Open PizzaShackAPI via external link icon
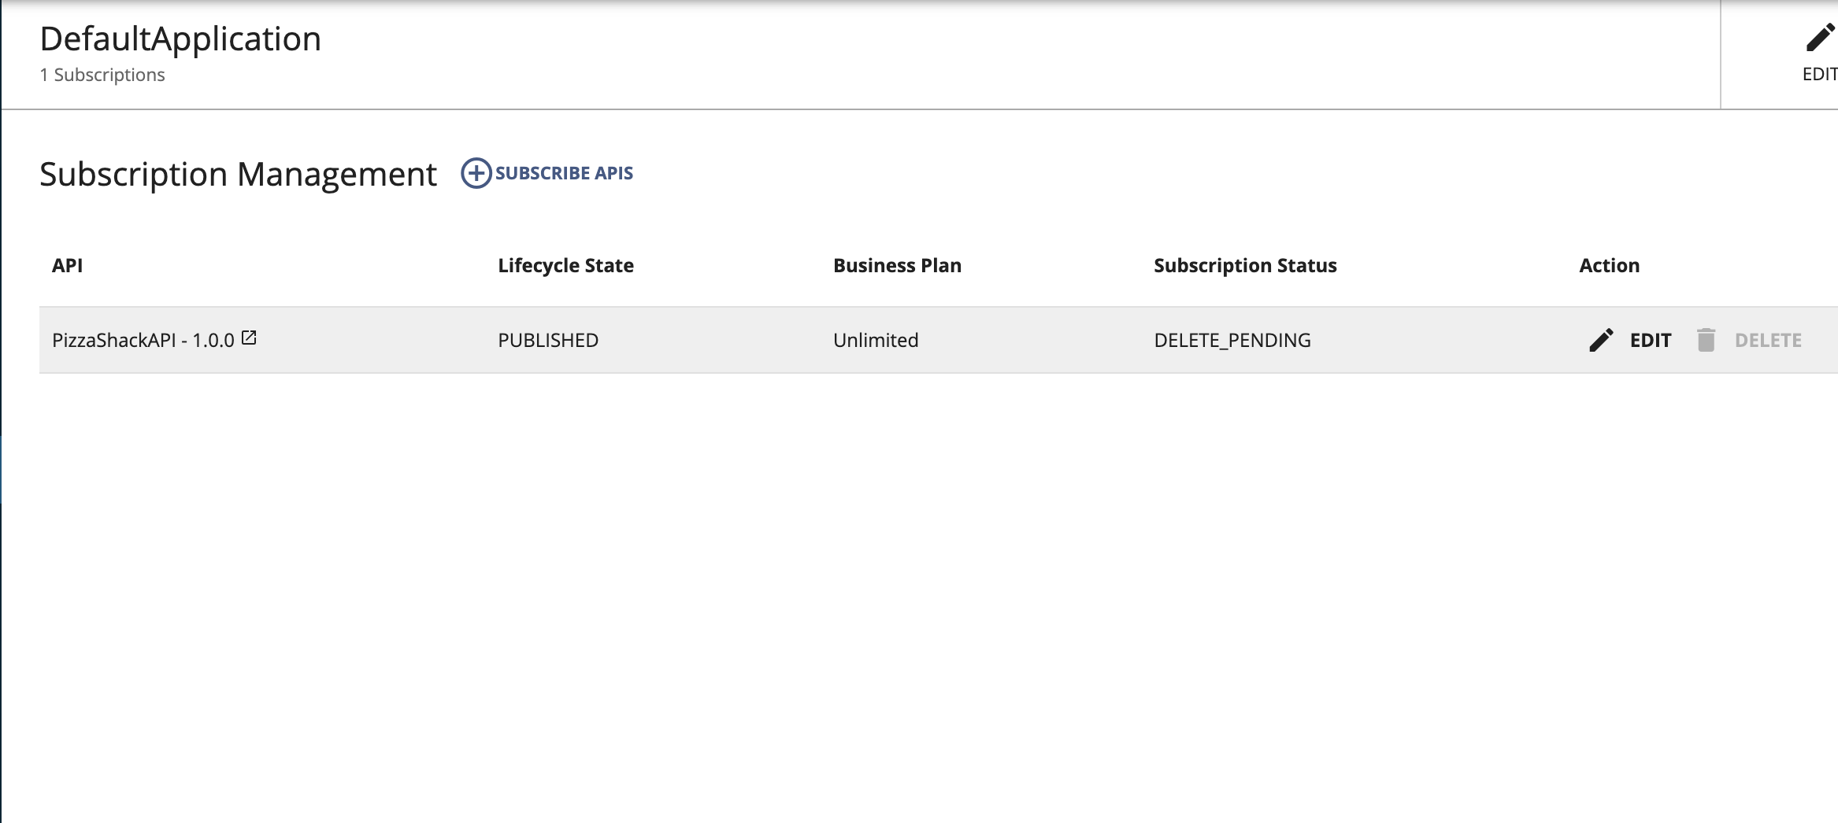 coord(250,337)
